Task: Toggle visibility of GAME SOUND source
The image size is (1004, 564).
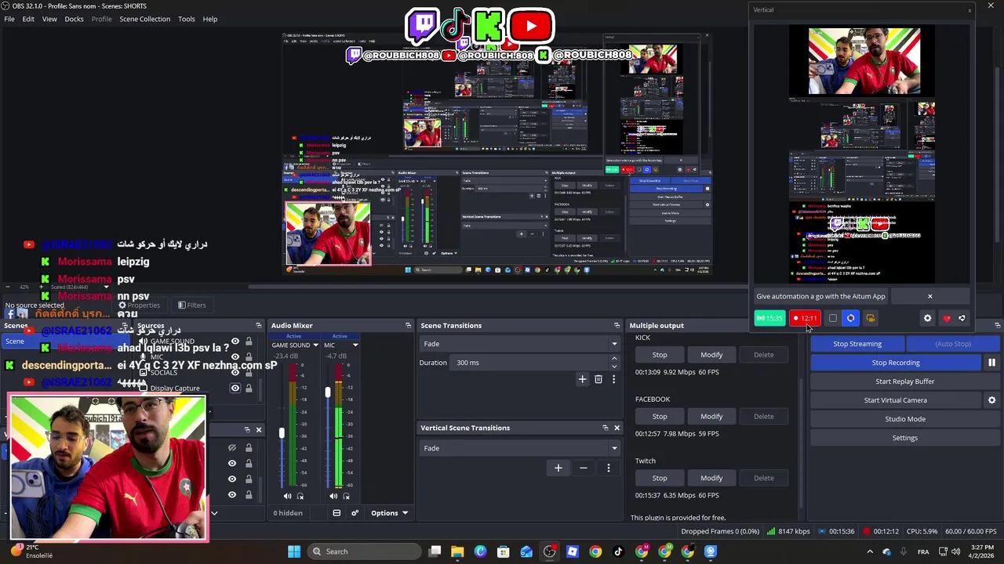Action: [x=235, y=342]
